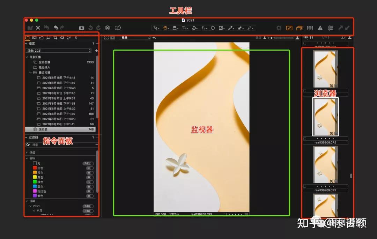Select the Spot Removal circle tool

tap(213, 28)
